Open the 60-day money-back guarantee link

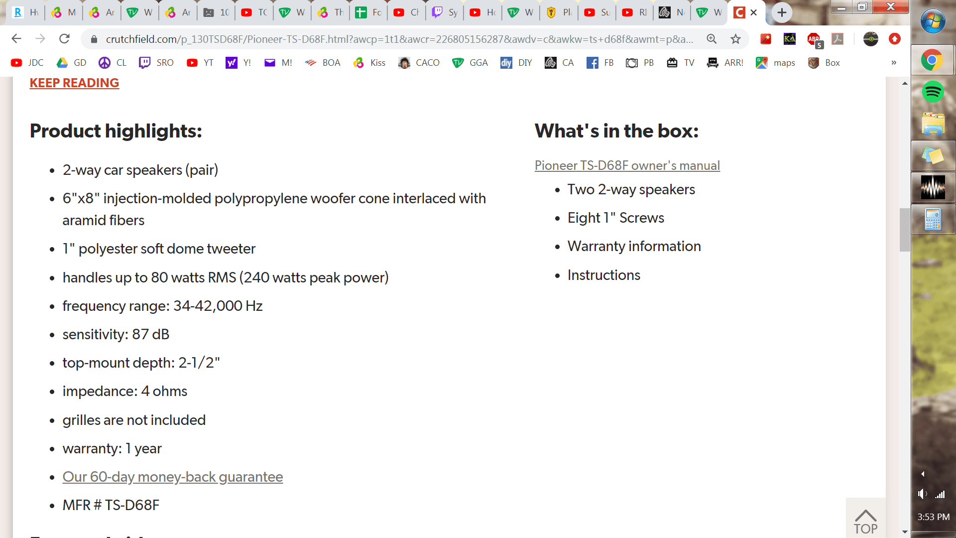pos(173,477)
